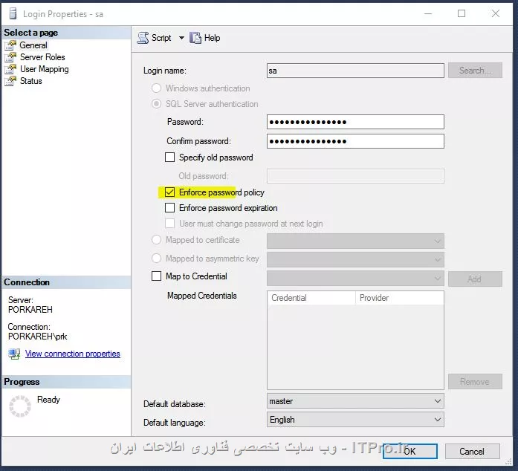Switch to Server Roles page
Viewport: 518px width, 471px height.
pos(42,57)
